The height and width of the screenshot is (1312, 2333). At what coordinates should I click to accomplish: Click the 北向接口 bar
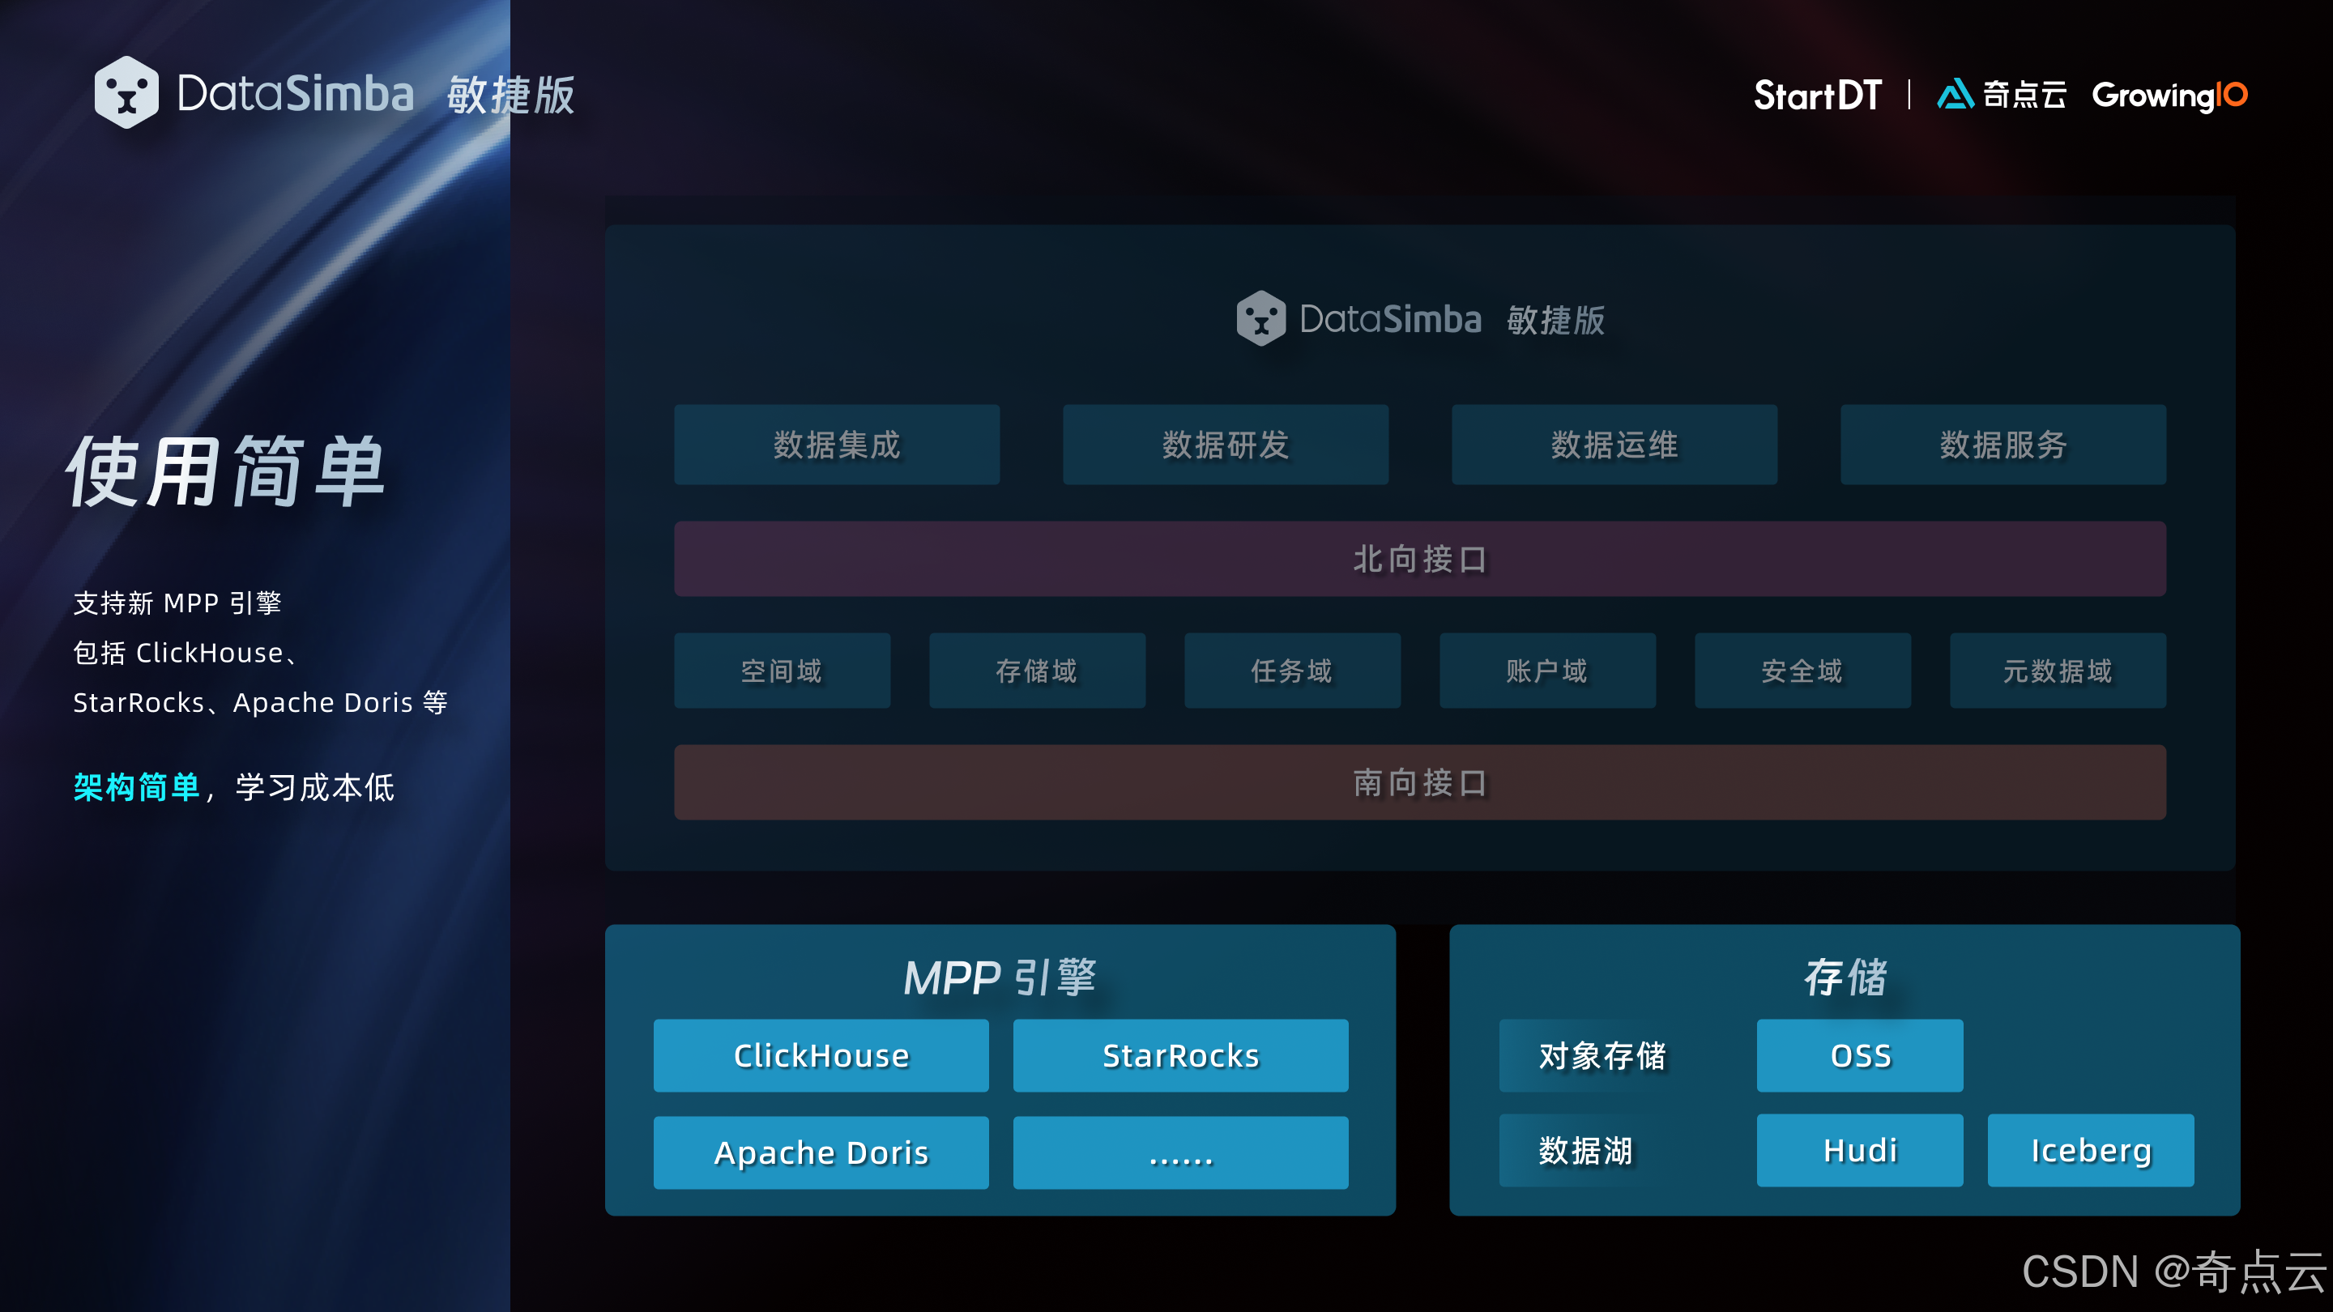(1419, 559)
